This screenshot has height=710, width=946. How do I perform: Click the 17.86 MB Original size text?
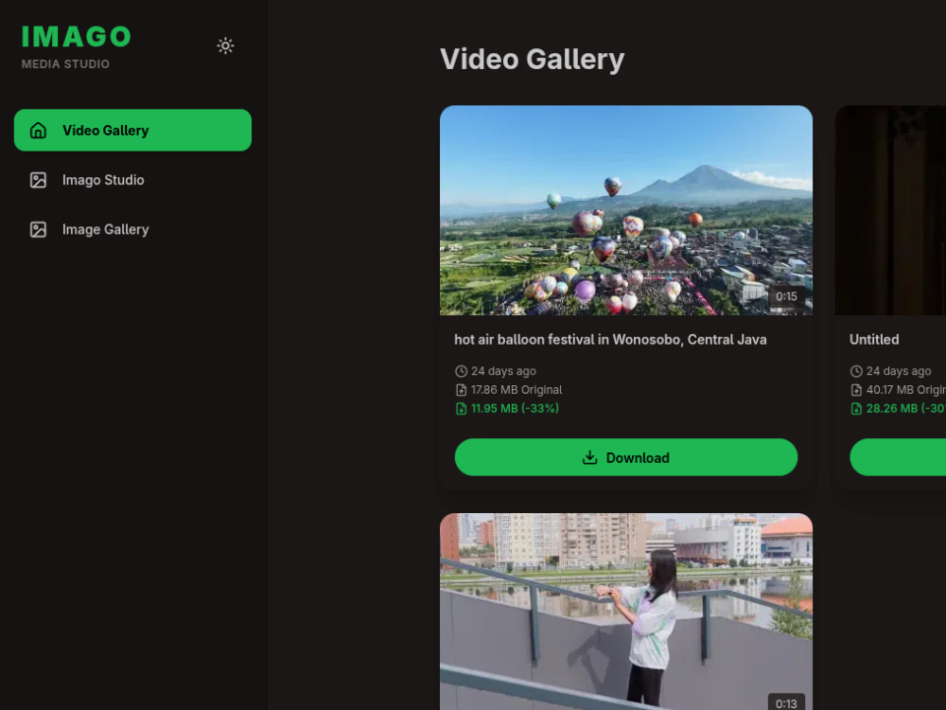point(517,390)
